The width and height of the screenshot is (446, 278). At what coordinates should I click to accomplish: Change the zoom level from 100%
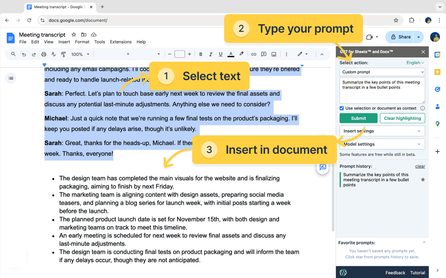coord(79,54)
